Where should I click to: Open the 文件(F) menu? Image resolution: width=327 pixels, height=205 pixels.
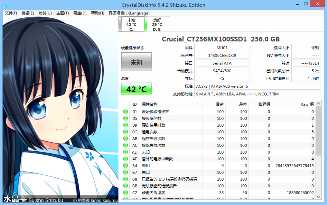coord(11,13)
